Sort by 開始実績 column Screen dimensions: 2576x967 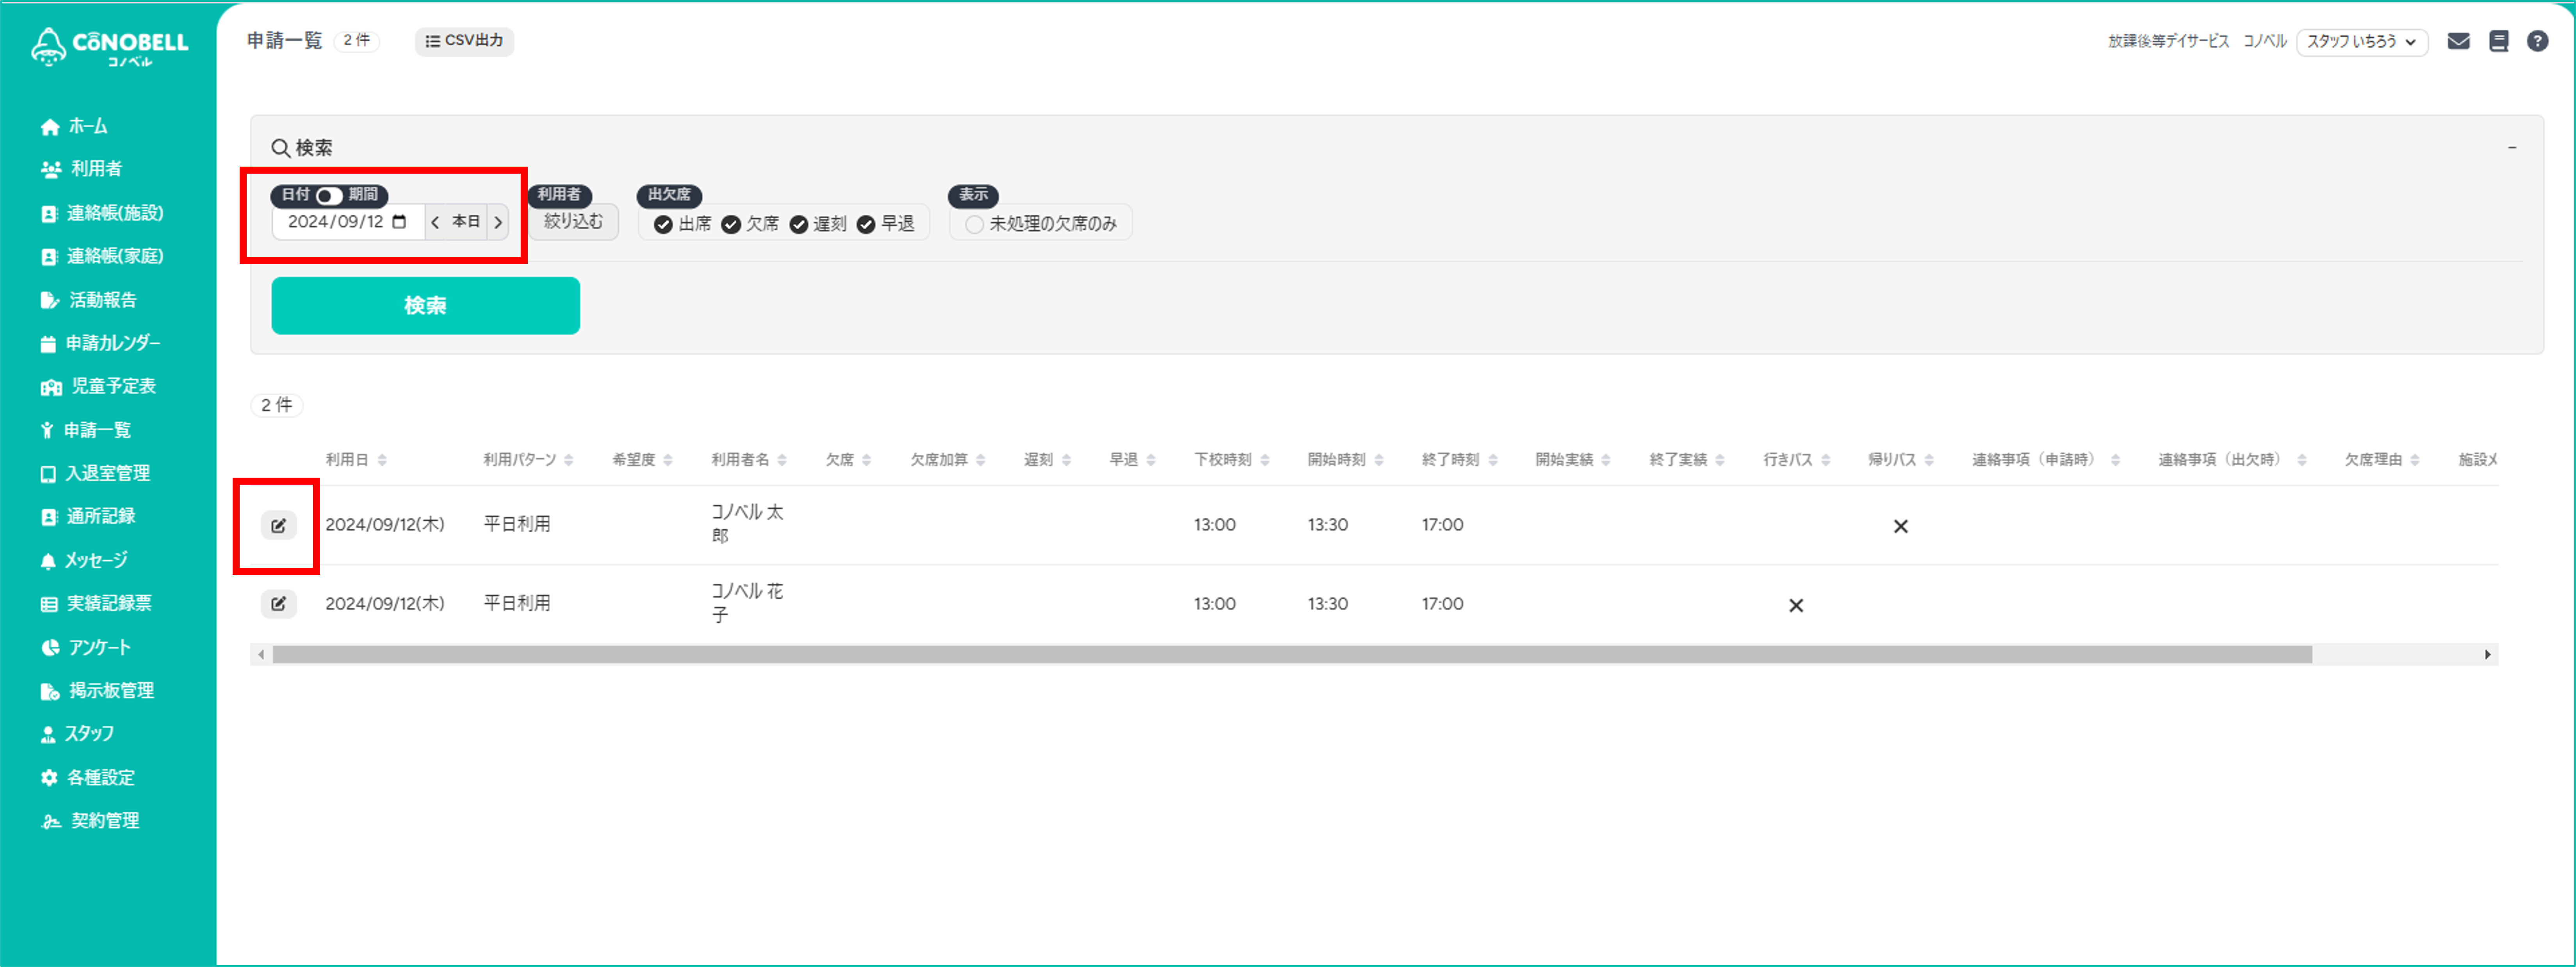1573,460
